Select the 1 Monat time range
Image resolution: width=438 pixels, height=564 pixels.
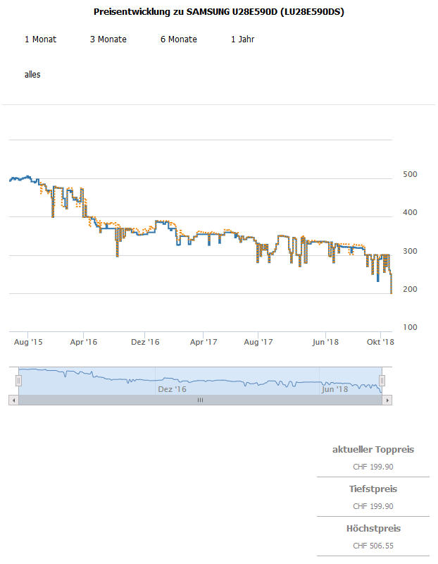tap(40, 39)
